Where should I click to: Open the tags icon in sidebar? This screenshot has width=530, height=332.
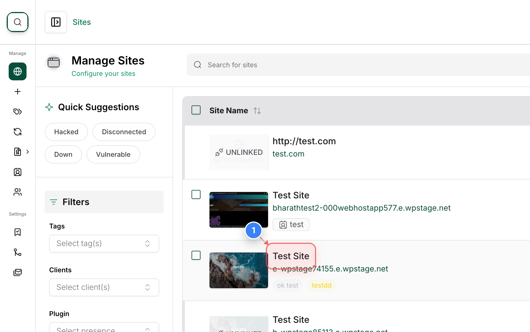[18, 112]
